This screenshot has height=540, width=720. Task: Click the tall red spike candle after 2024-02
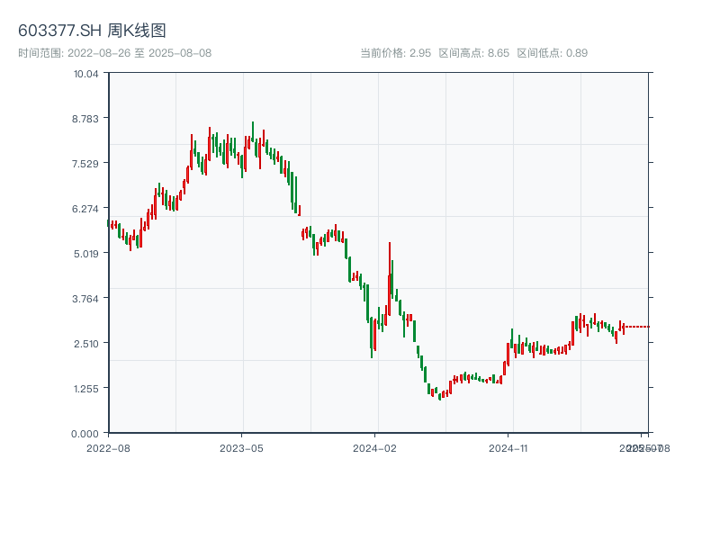tap(390, 270)
